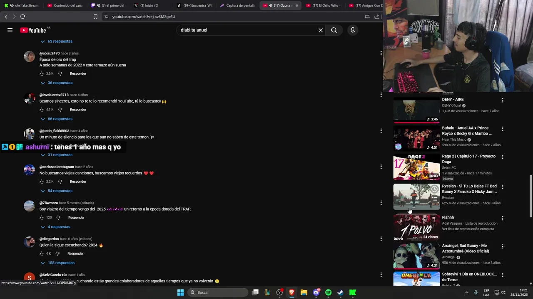The height and width of the screenshot is (299, 533).
Task: Open the Flahhh playlist thumbnail
Action: click(x=416, y=227)
